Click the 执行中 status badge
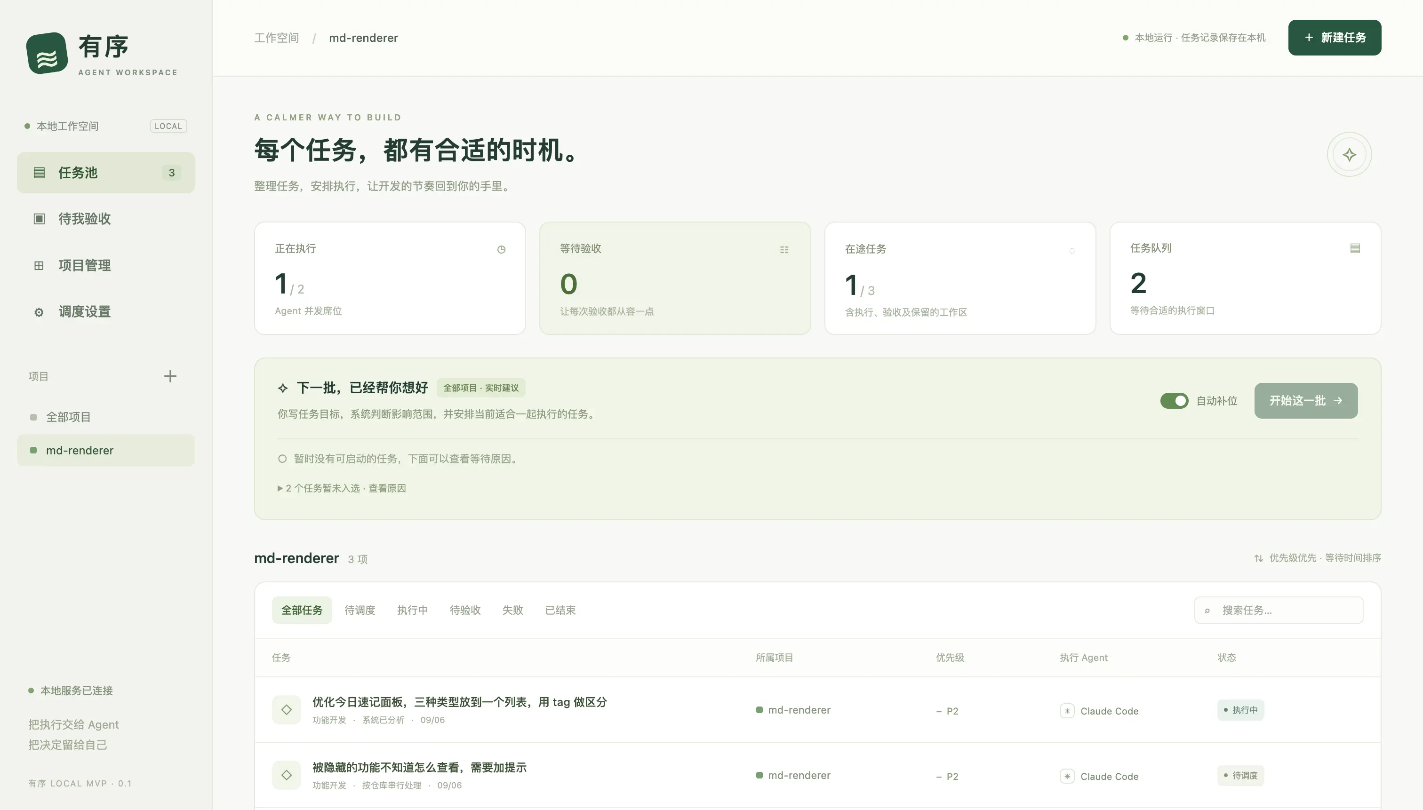This screenshot has height=810, width=1423. 1240,710
